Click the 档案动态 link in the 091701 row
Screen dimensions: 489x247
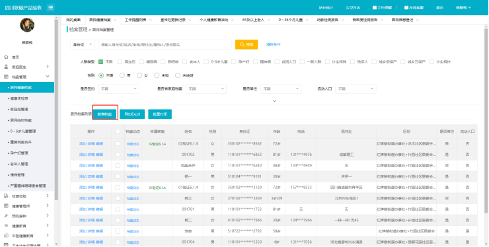[133, 209]
